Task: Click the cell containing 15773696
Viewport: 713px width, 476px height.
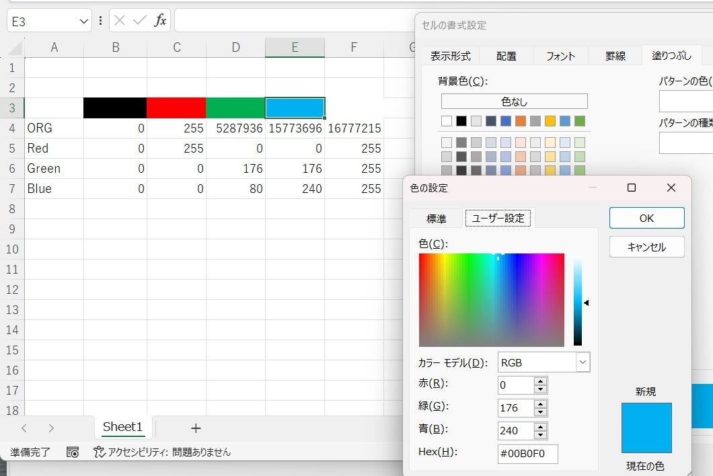Action: point(295,128)
